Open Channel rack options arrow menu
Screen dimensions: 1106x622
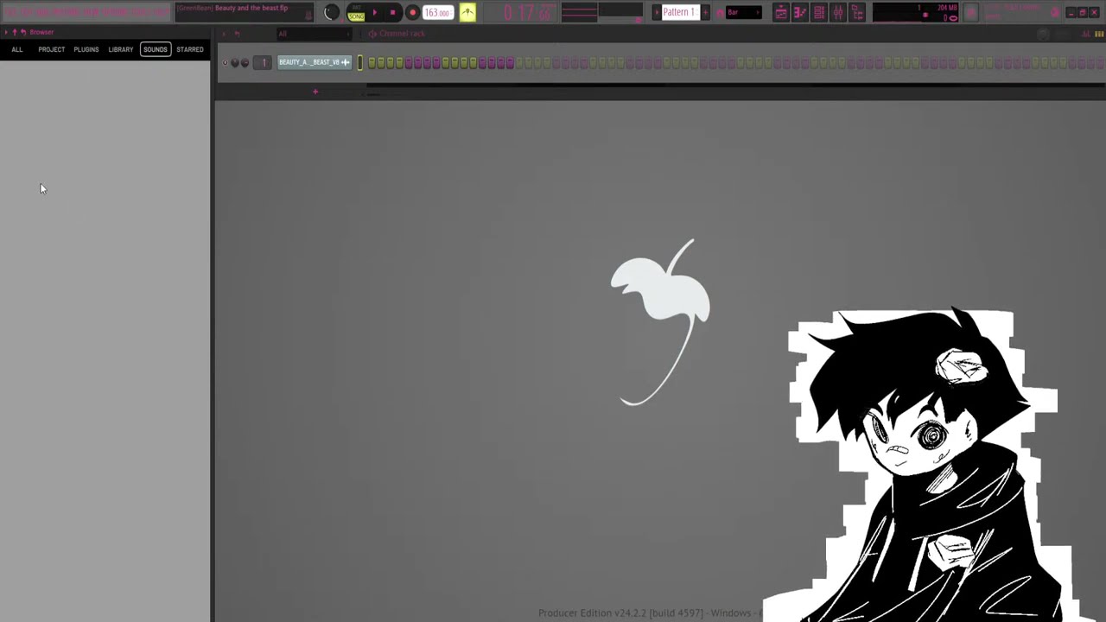(x=224, y=34)
